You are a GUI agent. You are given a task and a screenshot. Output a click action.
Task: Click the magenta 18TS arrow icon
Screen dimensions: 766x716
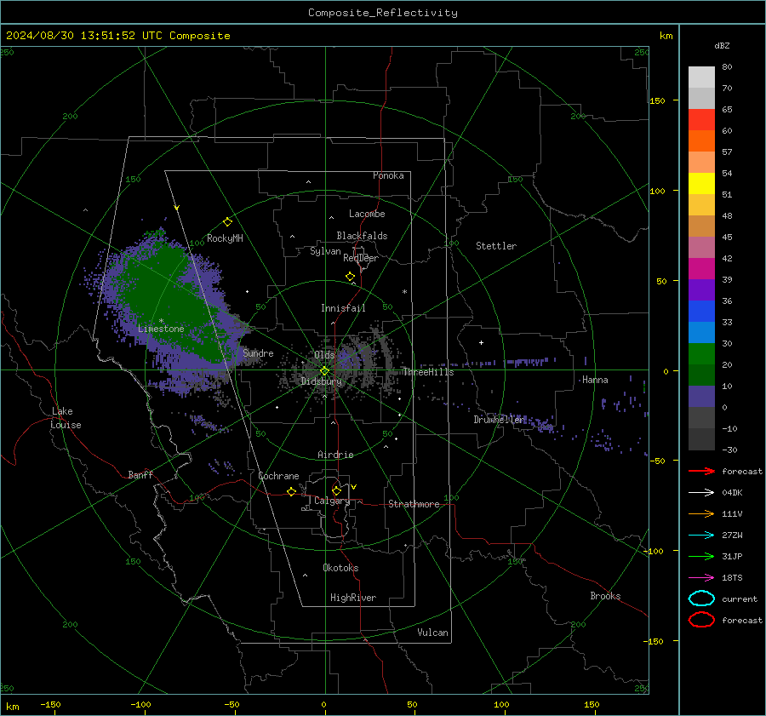coord(701,578)
